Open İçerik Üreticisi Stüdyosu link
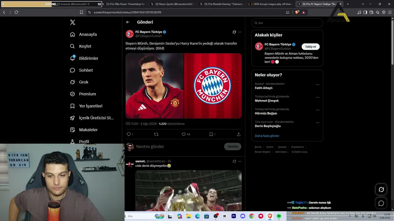The width and height of the screenshot is (394, 221). click(92, 118)
